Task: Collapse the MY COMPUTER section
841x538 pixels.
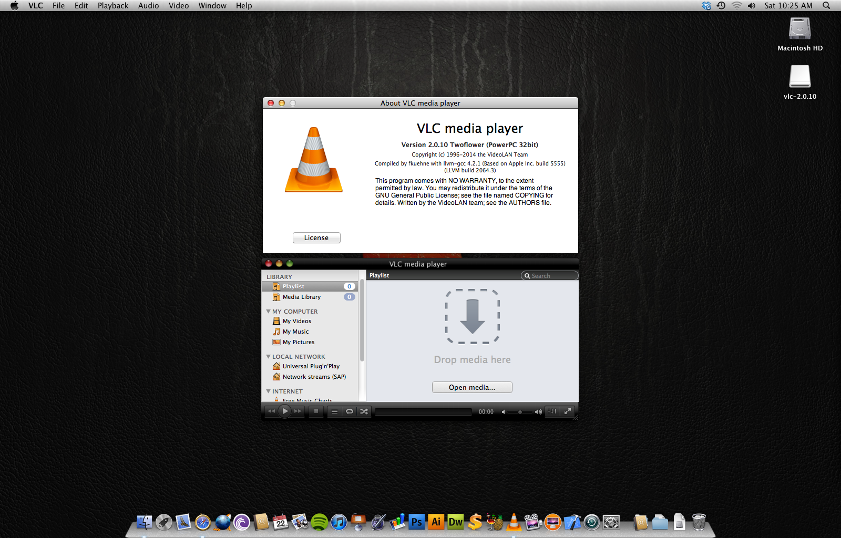Action: [269, 312]
